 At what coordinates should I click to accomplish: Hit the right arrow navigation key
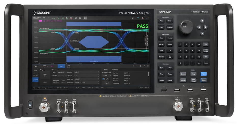(205, 27)
